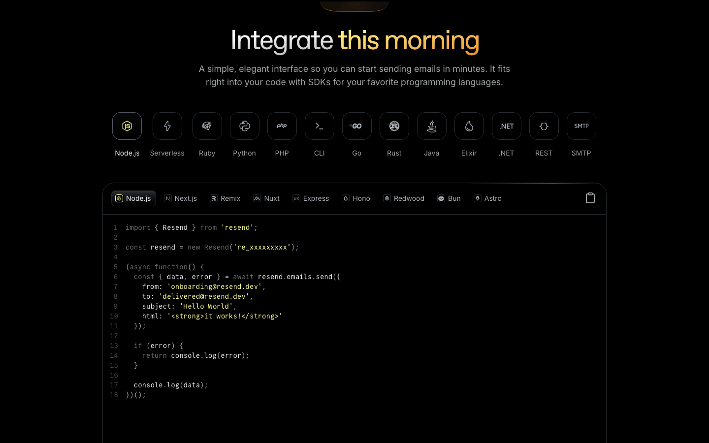
Task: Click the 'return console.log(error);' code line
Action: 195,355
